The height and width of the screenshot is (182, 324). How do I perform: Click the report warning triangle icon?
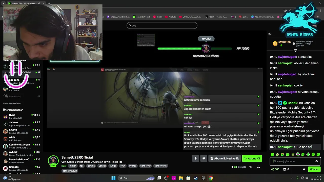pos(258,167)
